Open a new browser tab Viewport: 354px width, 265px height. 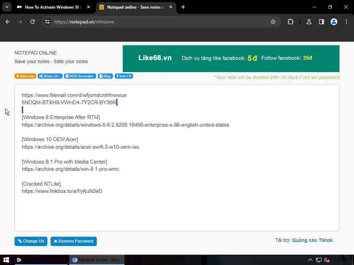[183, 7]
